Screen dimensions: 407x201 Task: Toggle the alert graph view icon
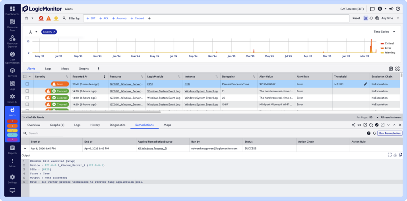[366, 18]
